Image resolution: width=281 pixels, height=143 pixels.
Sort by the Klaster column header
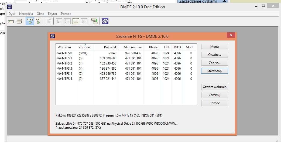(152, 47)
